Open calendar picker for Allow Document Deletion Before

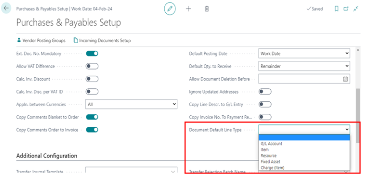click(x=345, y=79)
